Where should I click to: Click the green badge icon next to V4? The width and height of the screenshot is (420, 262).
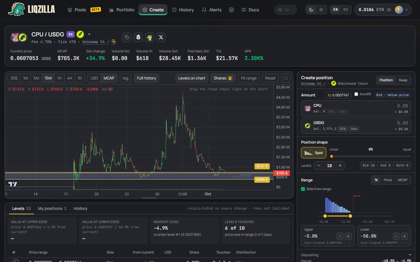click(80, 34)
